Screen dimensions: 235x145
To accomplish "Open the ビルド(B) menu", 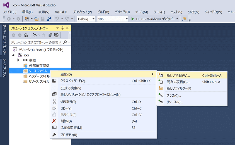I will 103,12.
